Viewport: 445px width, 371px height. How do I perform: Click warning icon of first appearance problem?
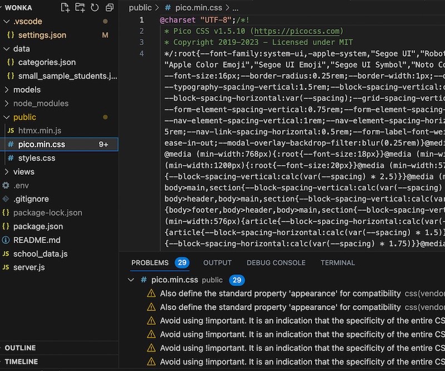point(151,293)
